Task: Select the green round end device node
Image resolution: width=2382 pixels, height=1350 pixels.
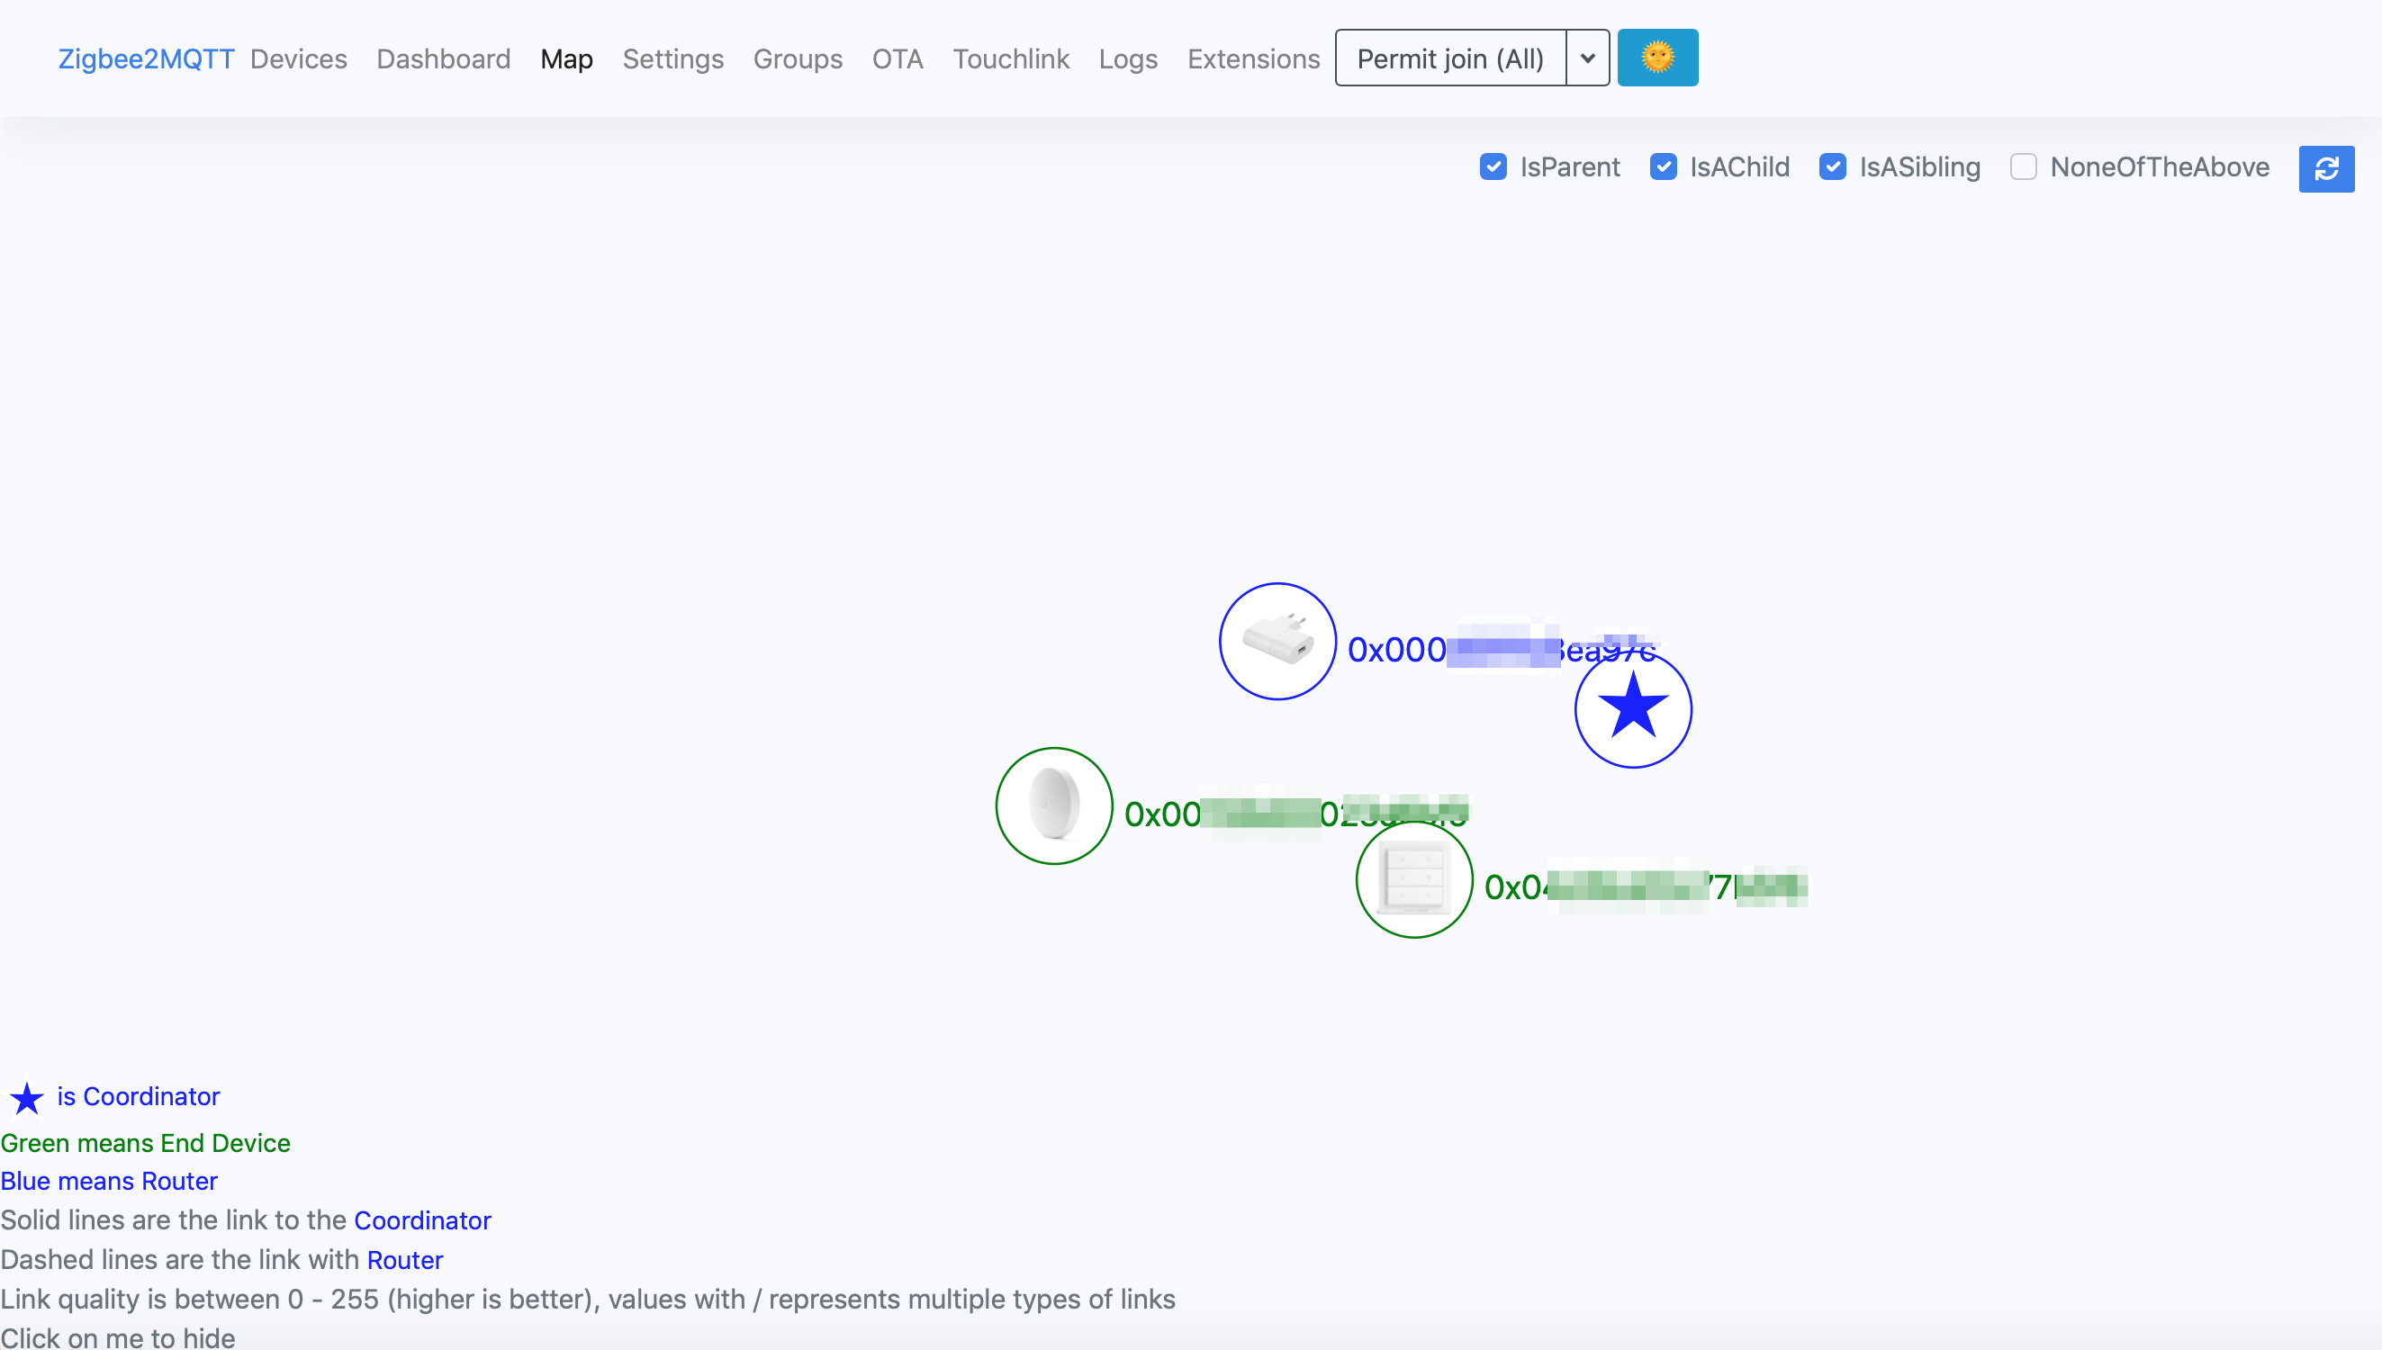Action: point(1052,805)
